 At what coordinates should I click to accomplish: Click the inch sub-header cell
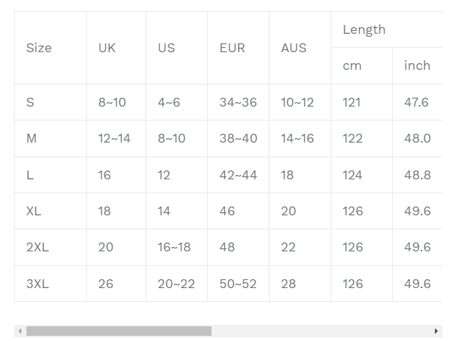tap(417, 65)
